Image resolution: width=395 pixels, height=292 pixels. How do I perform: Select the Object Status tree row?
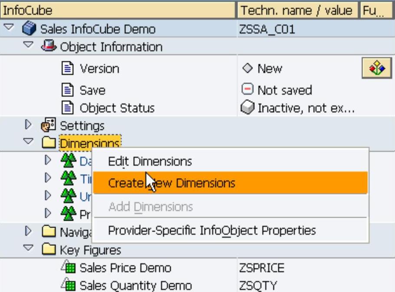click(117, 108)
